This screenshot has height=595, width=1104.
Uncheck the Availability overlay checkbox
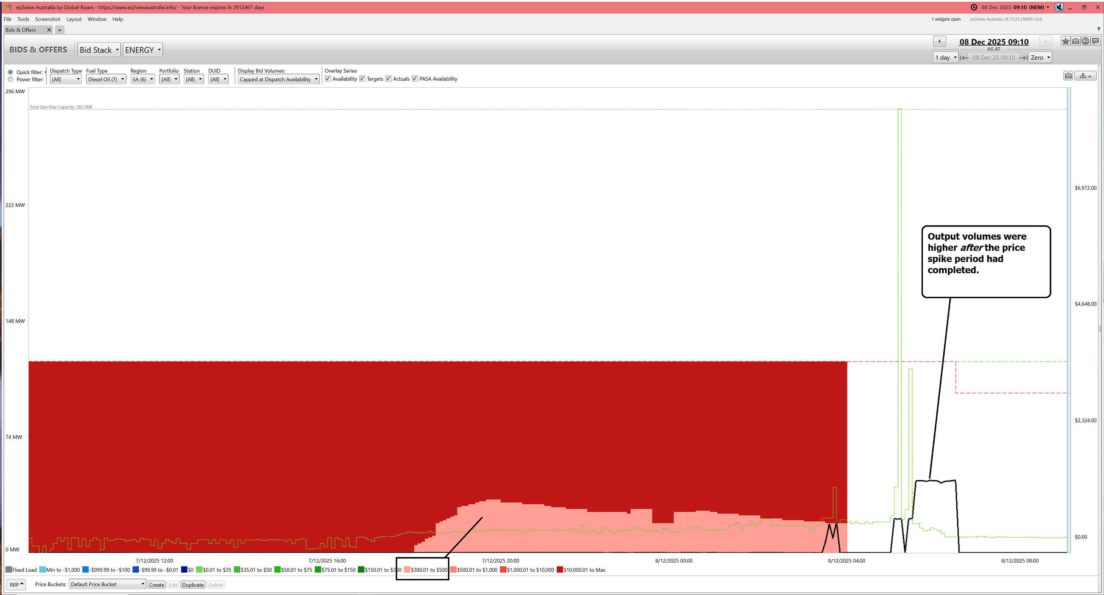click(328, 79)
